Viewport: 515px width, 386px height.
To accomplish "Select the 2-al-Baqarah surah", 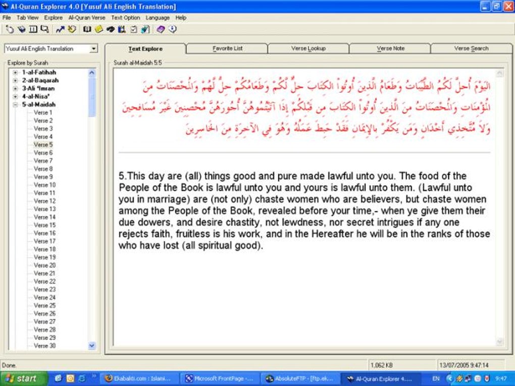I will [40, 80].
